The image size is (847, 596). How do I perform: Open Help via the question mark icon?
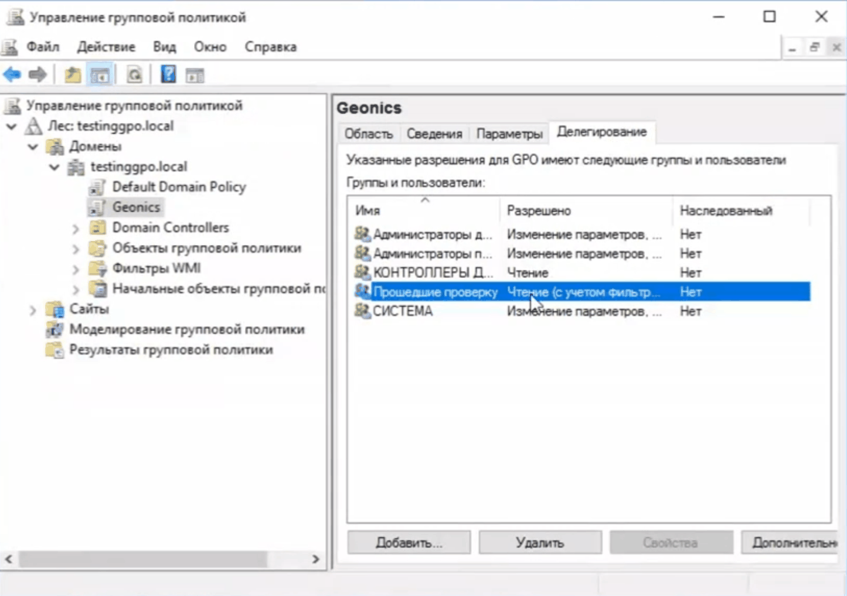[168, 74]
